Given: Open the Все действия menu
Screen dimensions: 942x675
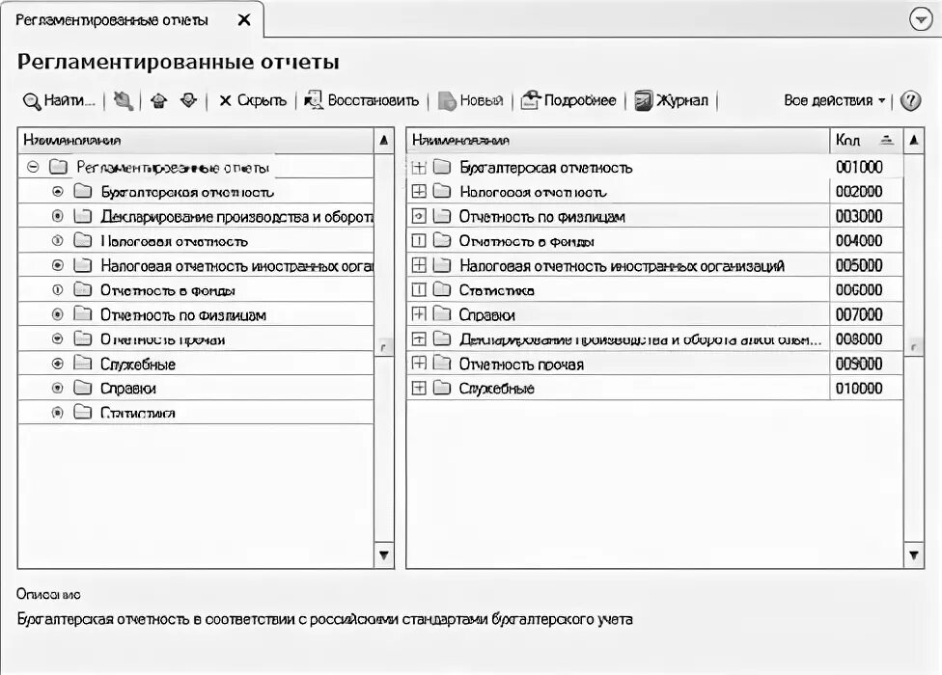Looking at the screenshot, I should pyautogui.click(x=834, y=100).
